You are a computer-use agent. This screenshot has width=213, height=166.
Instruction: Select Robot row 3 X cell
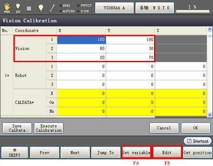pyautogui.click(x=82, y=84)
